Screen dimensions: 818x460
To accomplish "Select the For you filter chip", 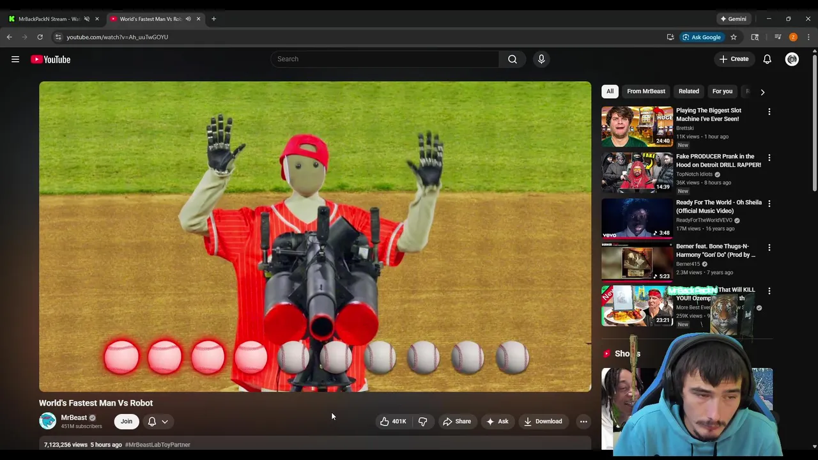I will (x=722, y=91).
